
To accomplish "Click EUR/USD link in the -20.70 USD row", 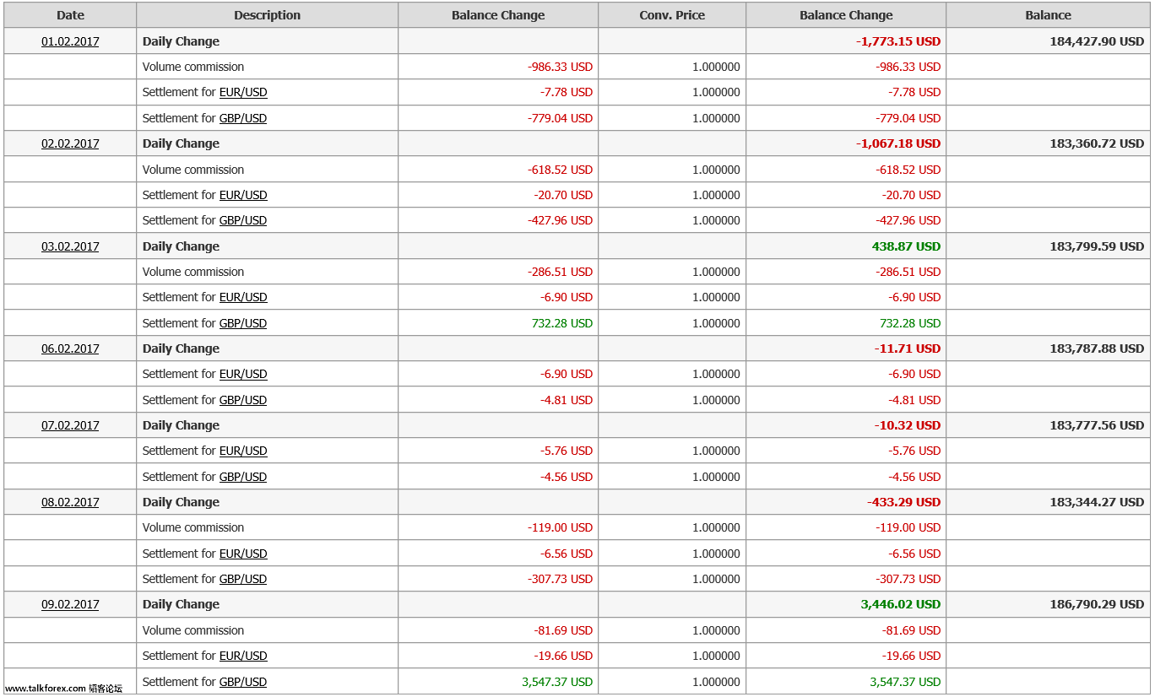I will [243, 195].
